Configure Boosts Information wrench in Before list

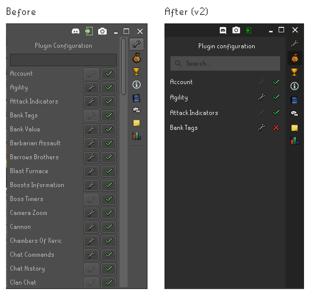[91, 185]
